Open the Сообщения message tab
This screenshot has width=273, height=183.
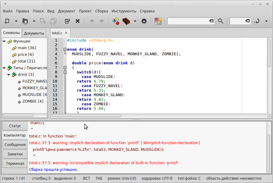click(15, 145)
